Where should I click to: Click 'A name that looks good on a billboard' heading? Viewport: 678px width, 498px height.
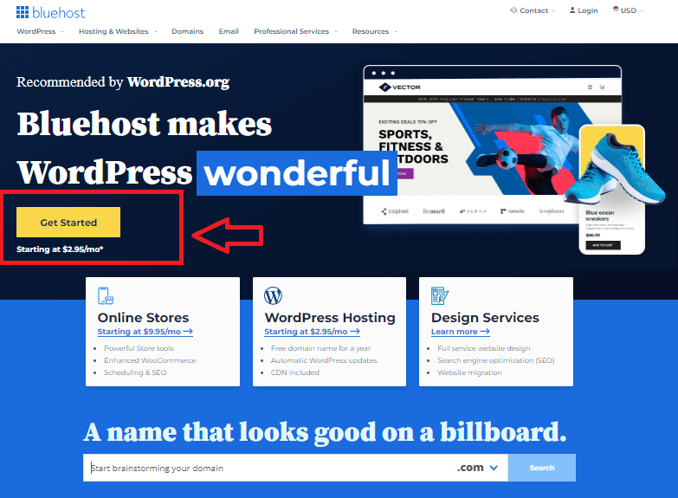pos(325,432)
